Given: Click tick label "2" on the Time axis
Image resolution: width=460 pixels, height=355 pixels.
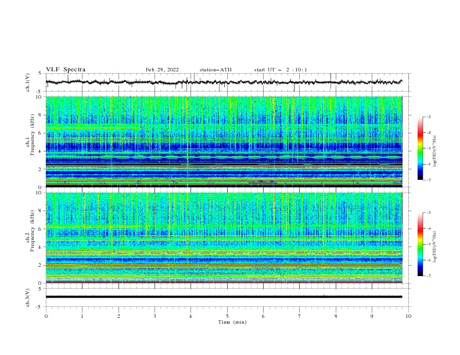Looking at the screenshot, I should 119,316.
